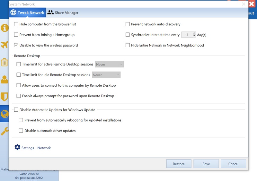Click the System Network title text
The image size is (257, 181).
point(22,4)
